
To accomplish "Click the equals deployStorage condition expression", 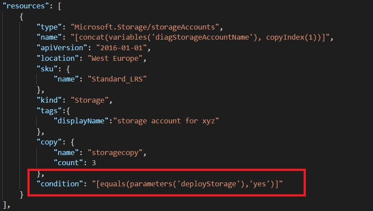I will (187, 184).
